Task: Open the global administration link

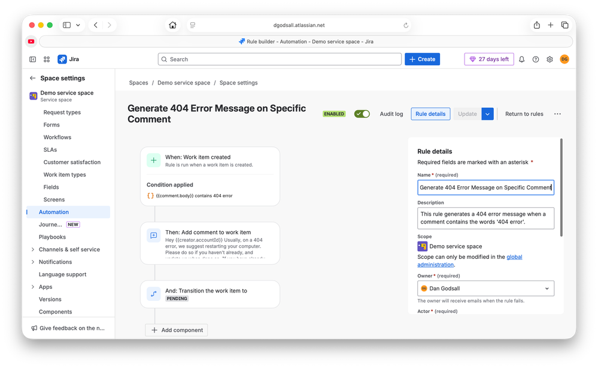Action: tap(470, 261)
